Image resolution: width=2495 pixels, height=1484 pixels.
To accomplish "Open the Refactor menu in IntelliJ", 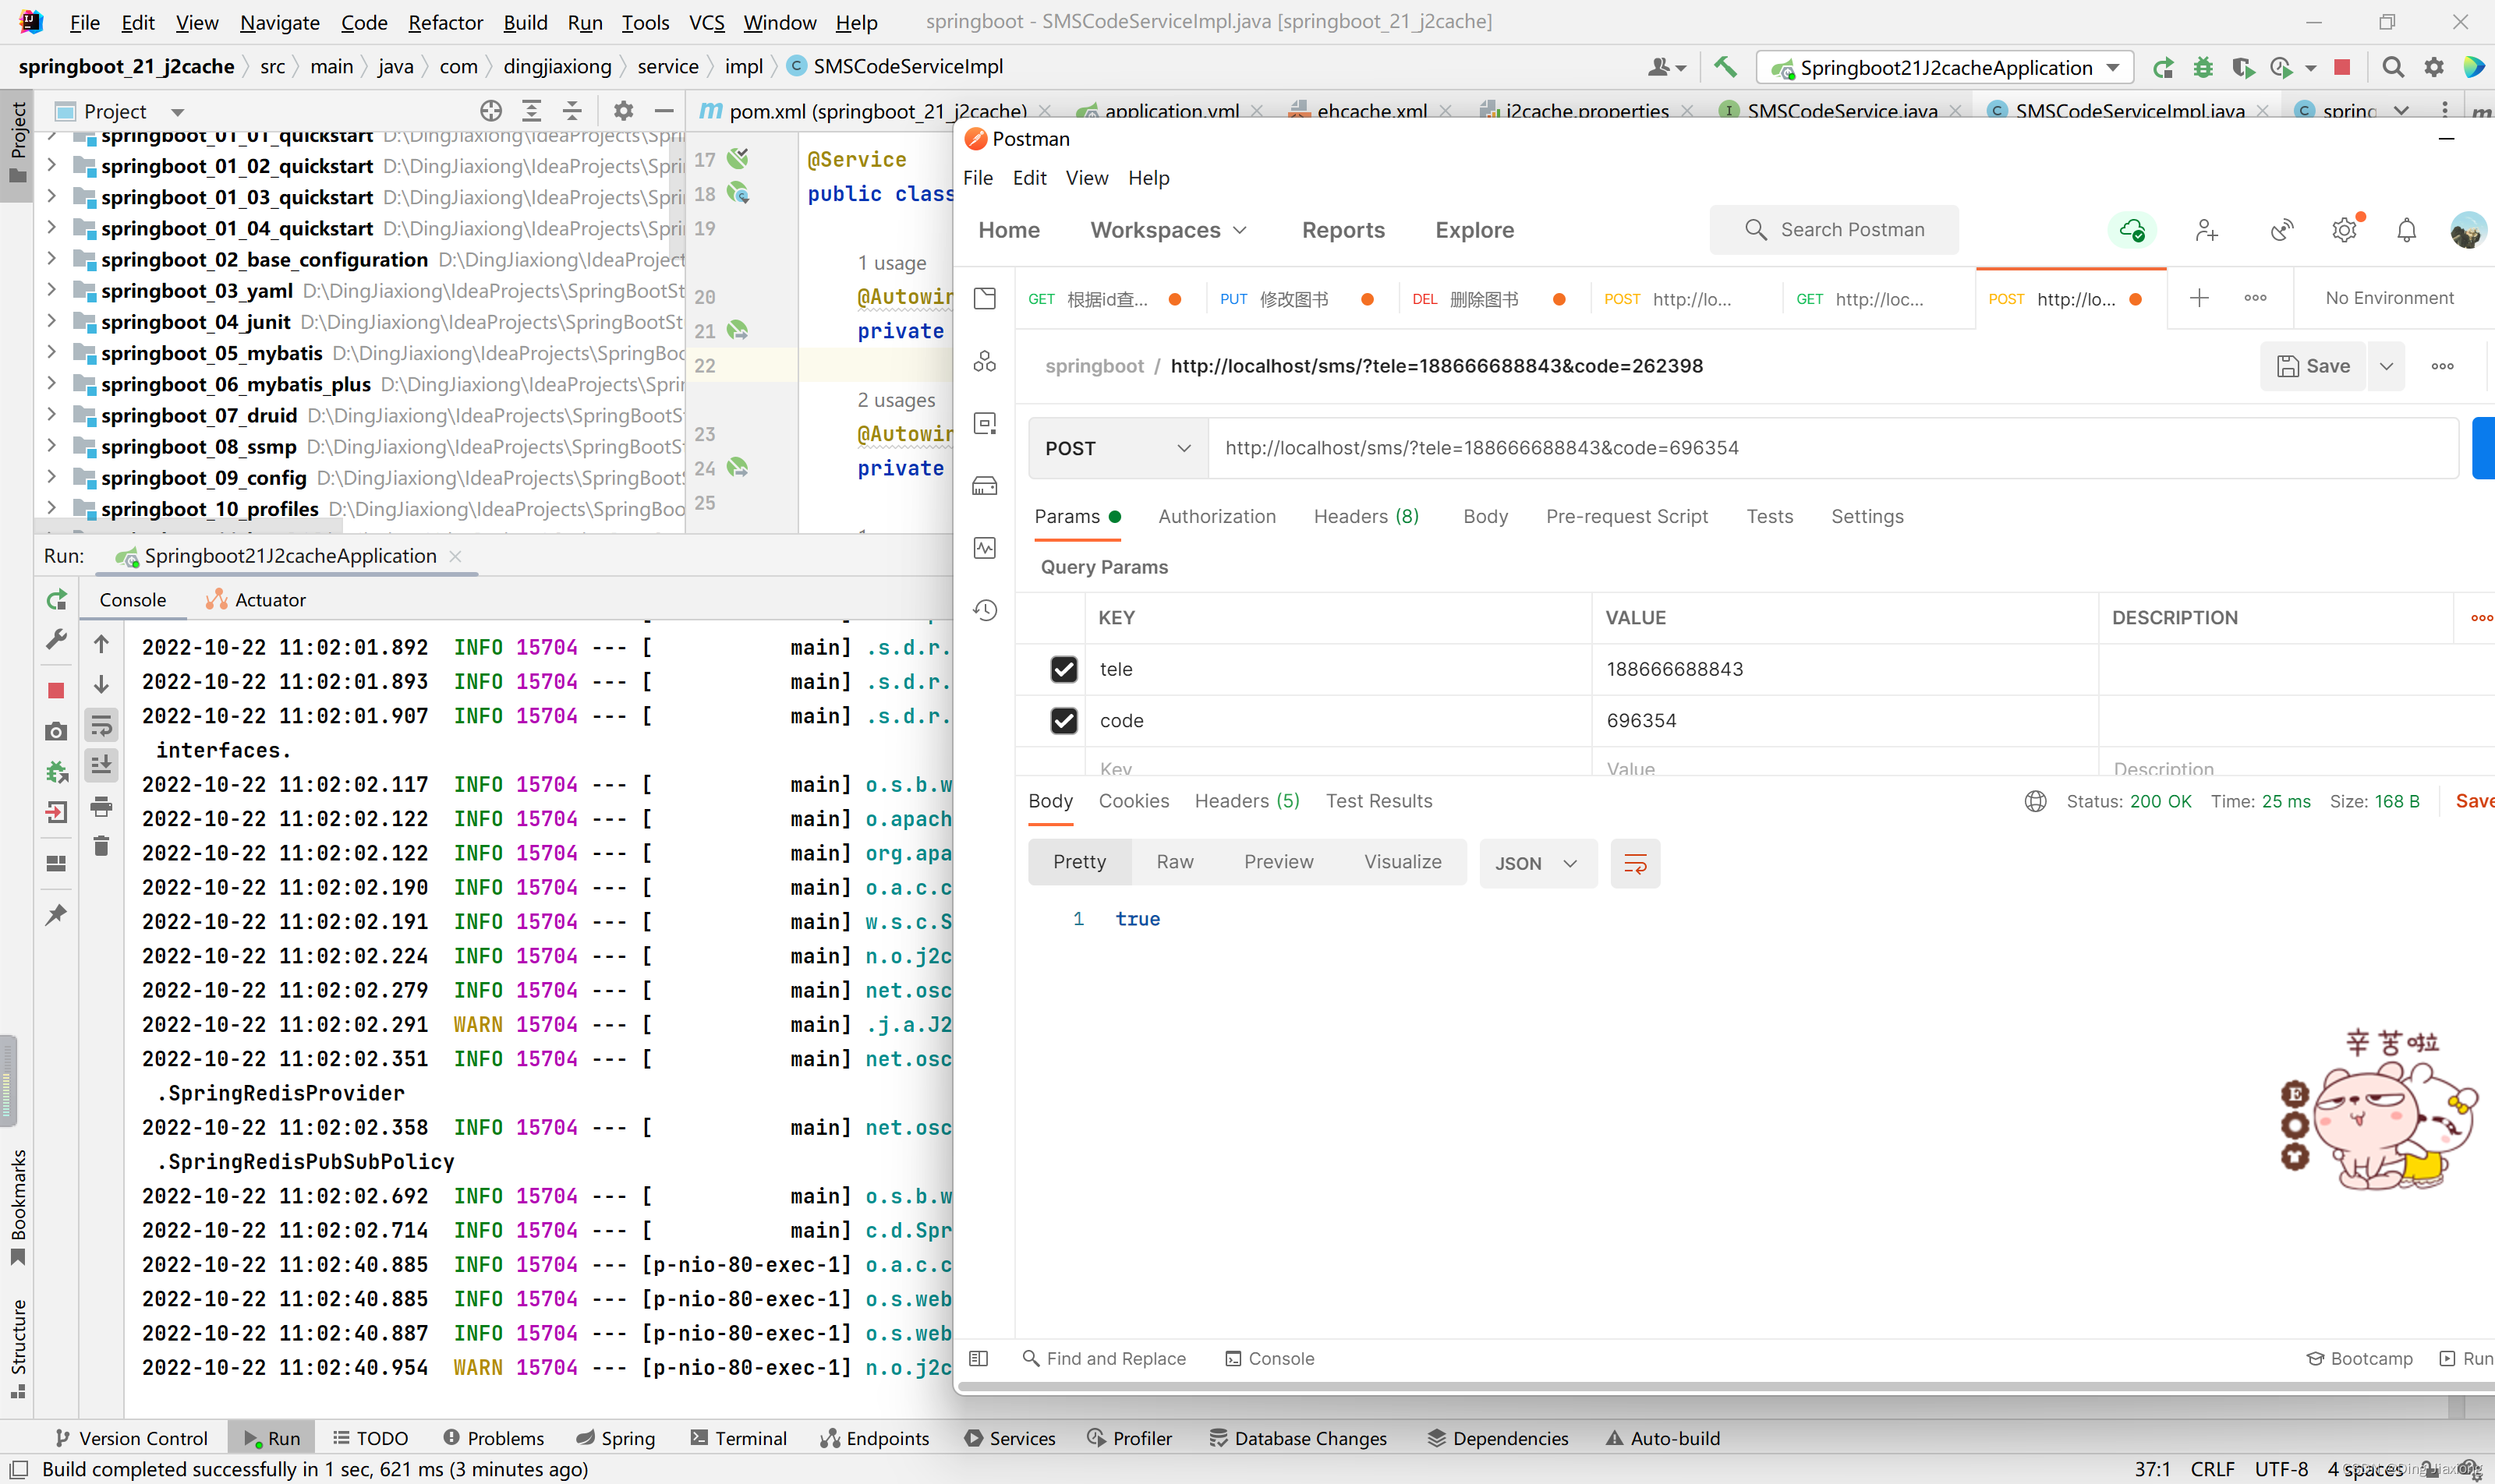I will pos(445,22).
